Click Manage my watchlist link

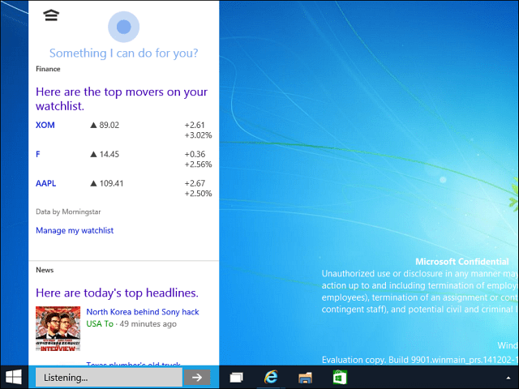pos(75,230)
